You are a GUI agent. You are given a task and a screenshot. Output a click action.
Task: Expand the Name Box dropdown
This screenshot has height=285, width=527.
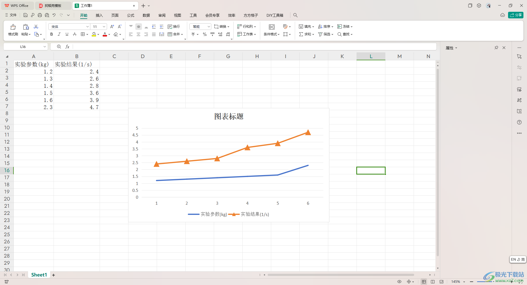[x=45, y=47]
